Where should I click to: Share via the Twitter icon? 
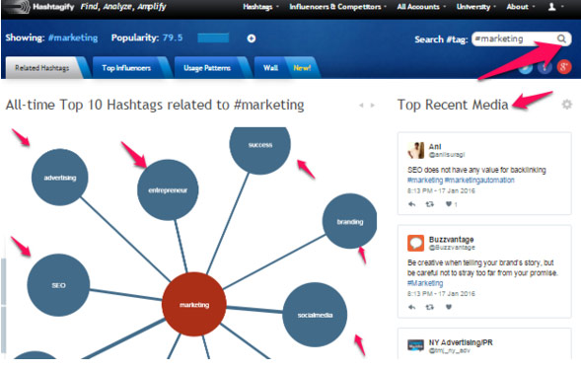coord(526,68)
